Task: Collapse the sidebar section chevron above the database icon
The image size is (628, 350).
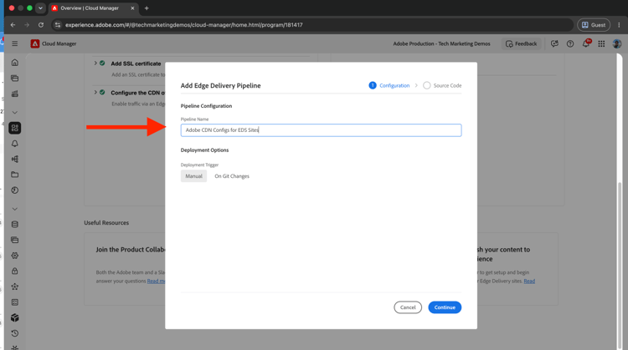Action: [15, 209]
